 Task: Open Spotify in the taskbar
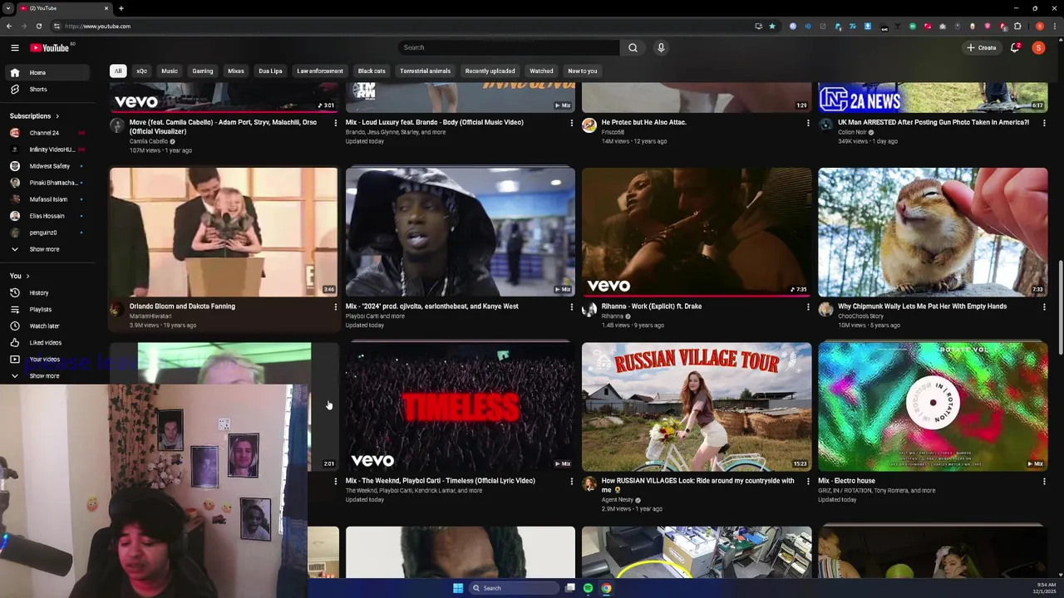(588, 588)
